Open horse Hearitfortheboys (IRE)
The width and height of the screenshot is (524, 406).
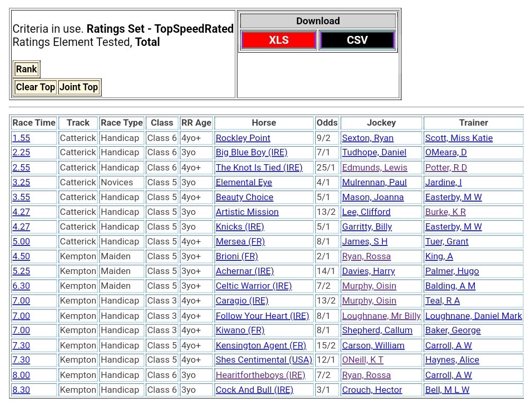260,375
